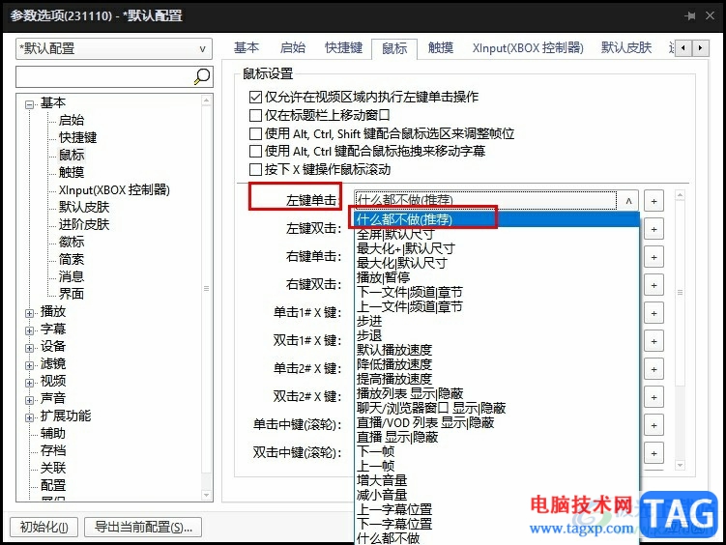The image size is (726, 545).
Task: Expand the 滤镜 tree node
Action: [29, 365]
